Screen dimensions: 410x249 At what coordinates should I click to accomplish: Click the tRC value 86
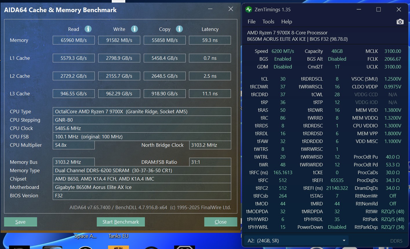(x=283, y=118)
